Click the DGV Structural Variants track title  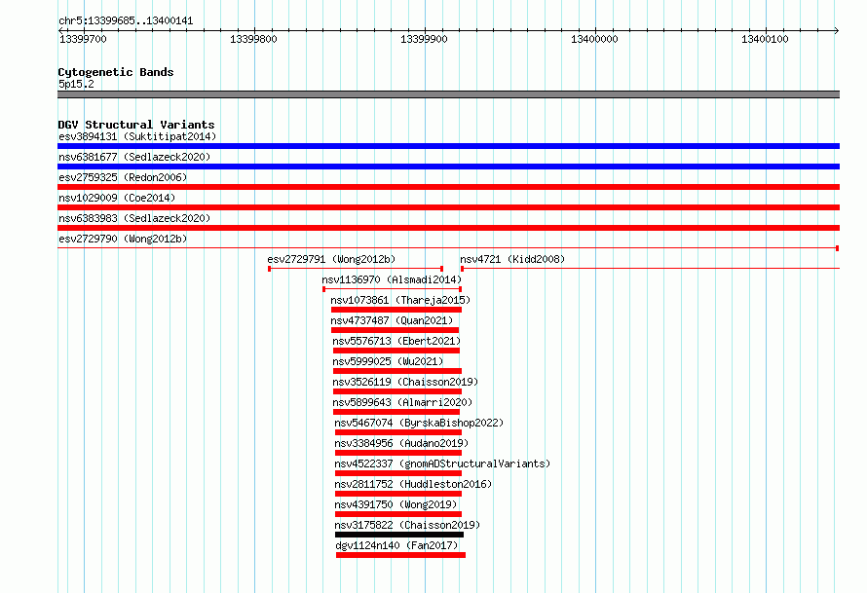(x=136, y=125)
